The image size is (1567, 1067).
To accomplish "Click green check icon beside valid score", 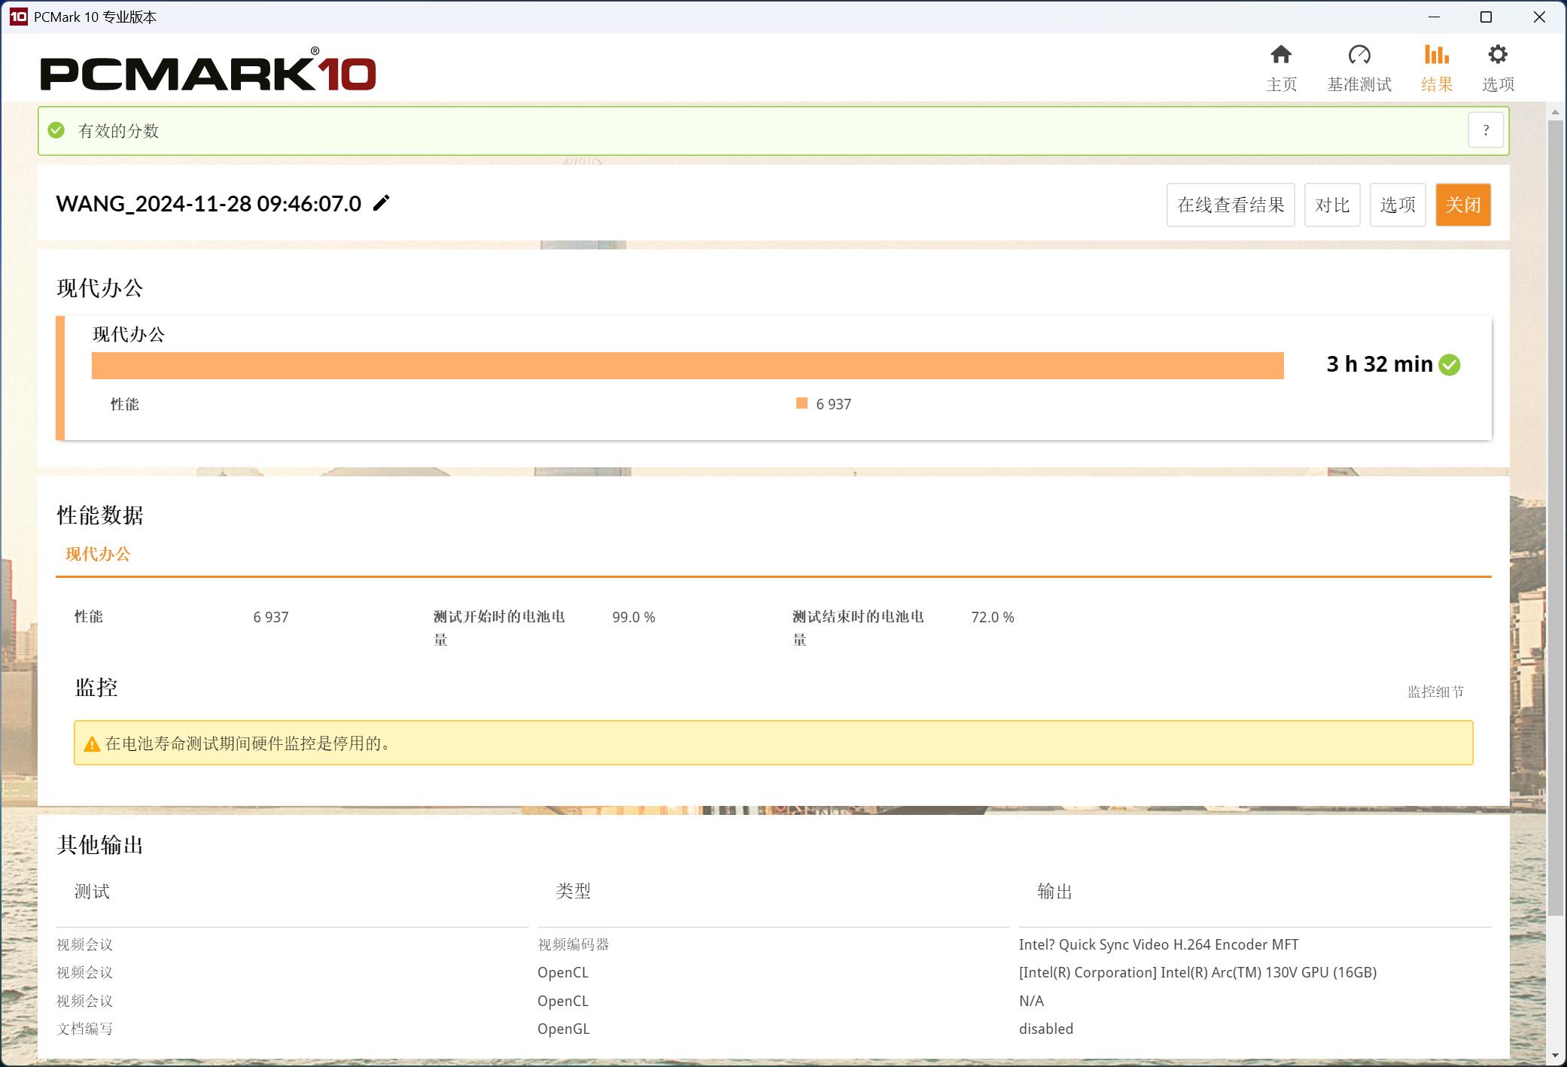I will point(56,130).
